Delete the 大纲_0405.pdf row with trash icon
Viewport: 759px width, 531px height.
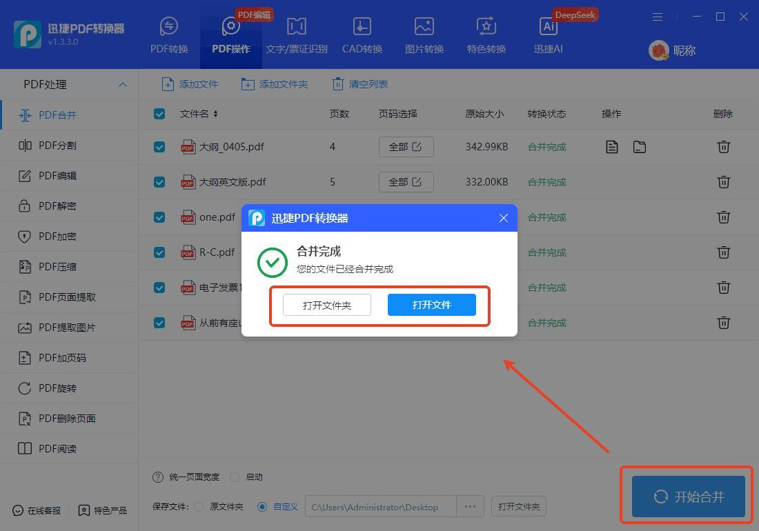(x=723, y=147)
